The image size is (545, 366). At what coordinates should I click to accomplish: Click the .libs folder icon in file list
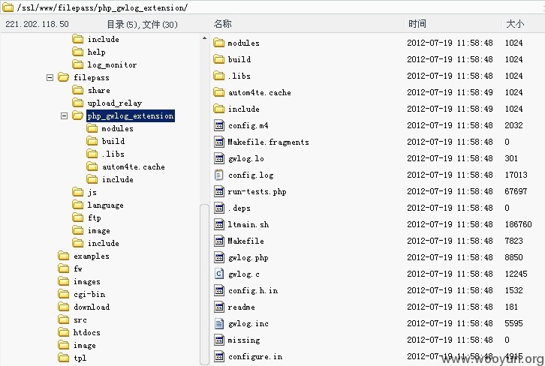218,76
